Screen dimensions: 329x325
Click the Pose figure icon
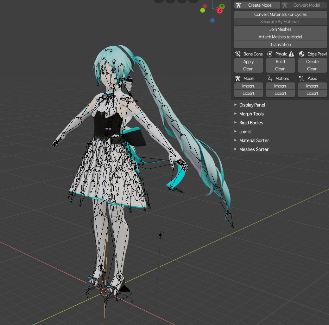click(302, 78)
